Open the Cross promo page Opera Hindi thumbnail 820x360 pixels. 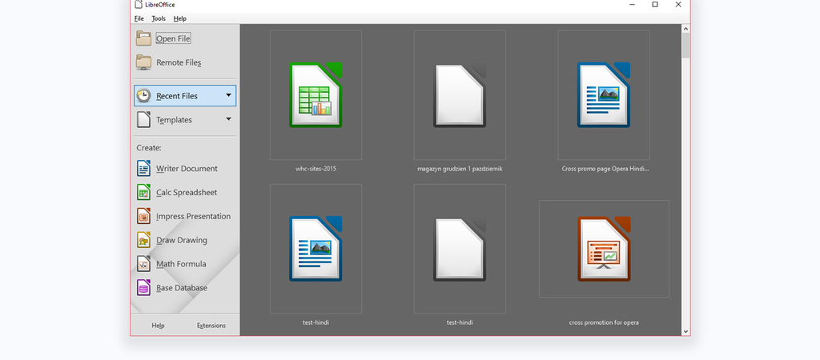(604, 95)
